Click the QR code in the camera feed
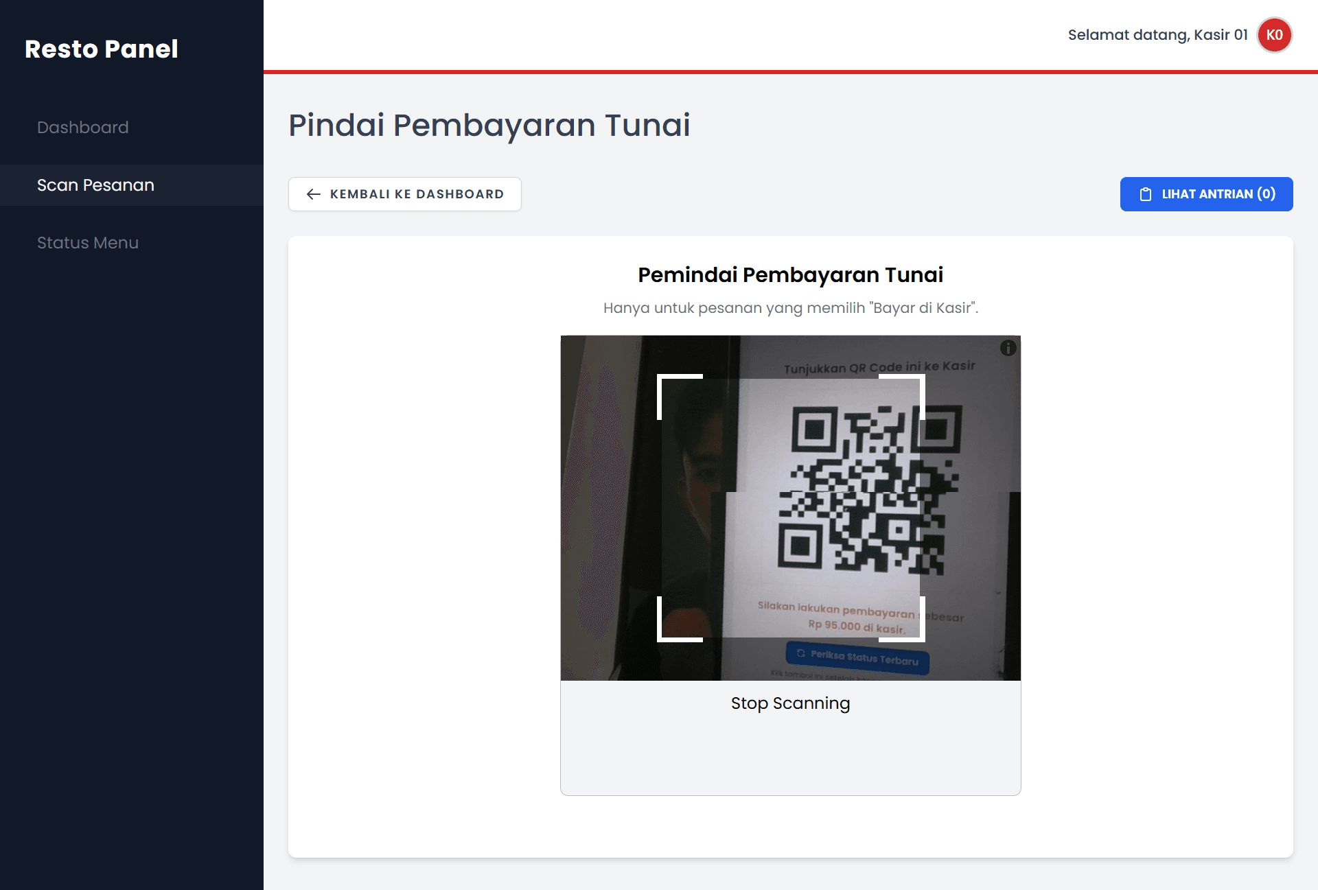Screen dimensions: 1318x890 pos(868,489)
